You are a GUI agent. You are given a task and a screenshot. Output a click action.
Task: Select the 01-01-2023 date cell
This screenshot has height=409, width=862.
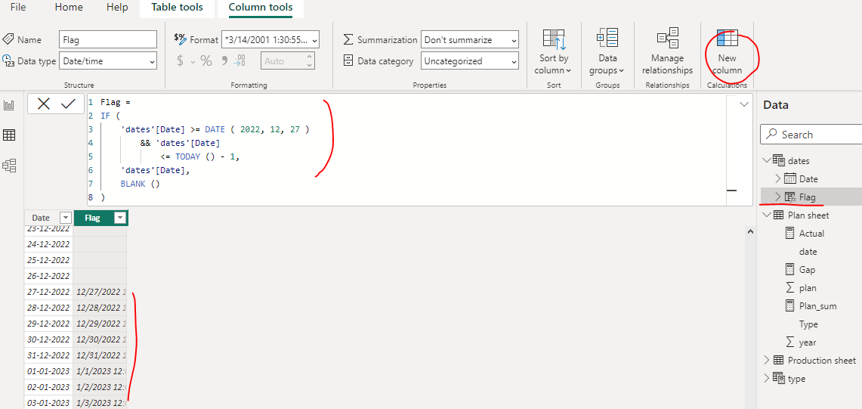pos(49,371)
